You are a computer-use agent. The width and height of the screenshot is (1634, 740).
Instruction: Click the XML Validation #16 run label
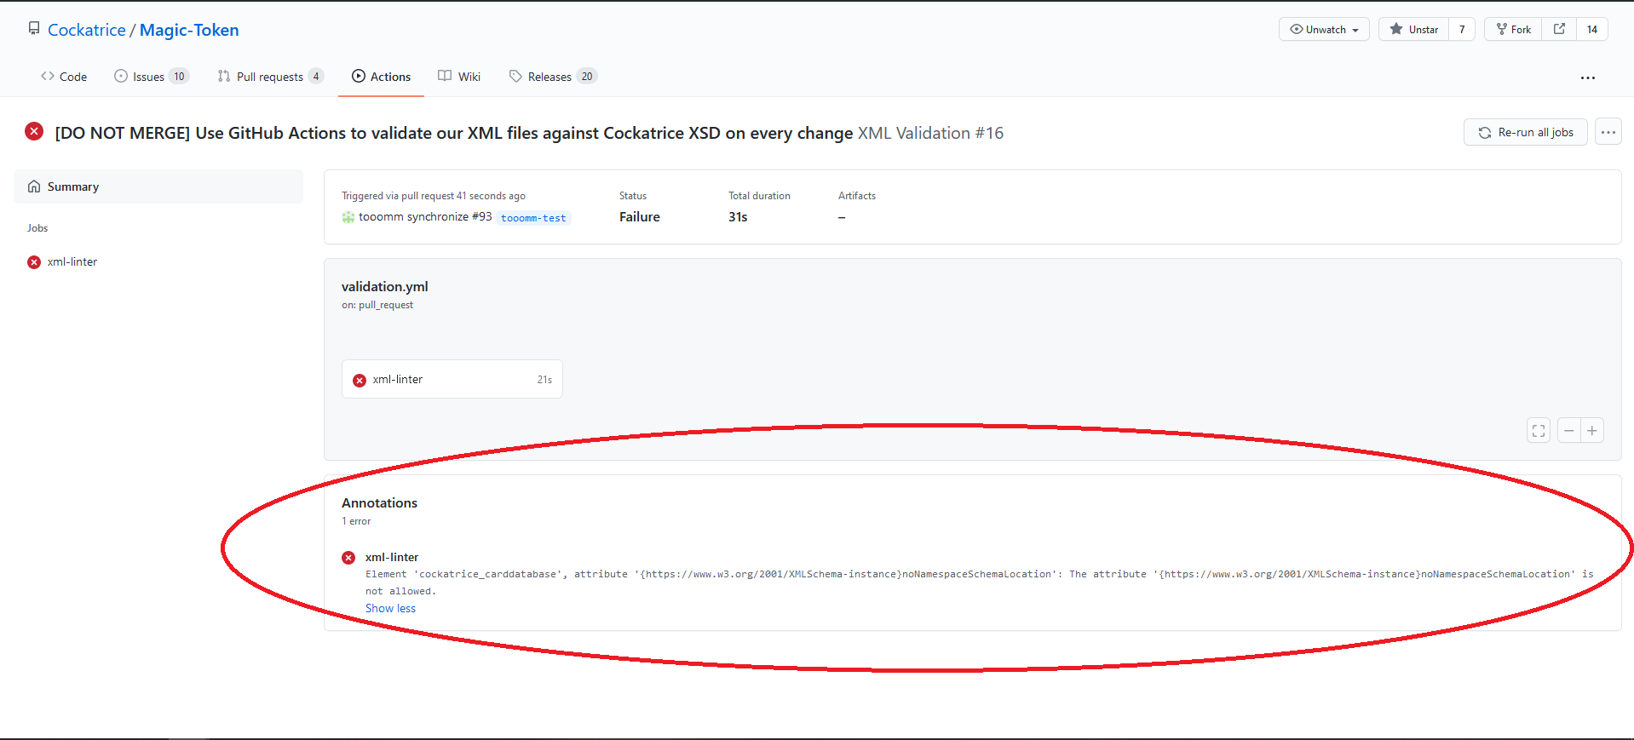point(930,133)
